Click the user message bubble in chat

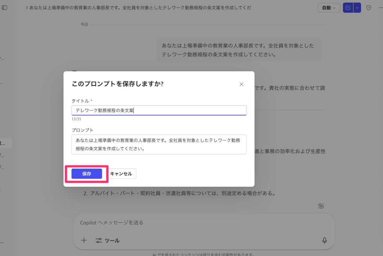(x=238, y=50)
